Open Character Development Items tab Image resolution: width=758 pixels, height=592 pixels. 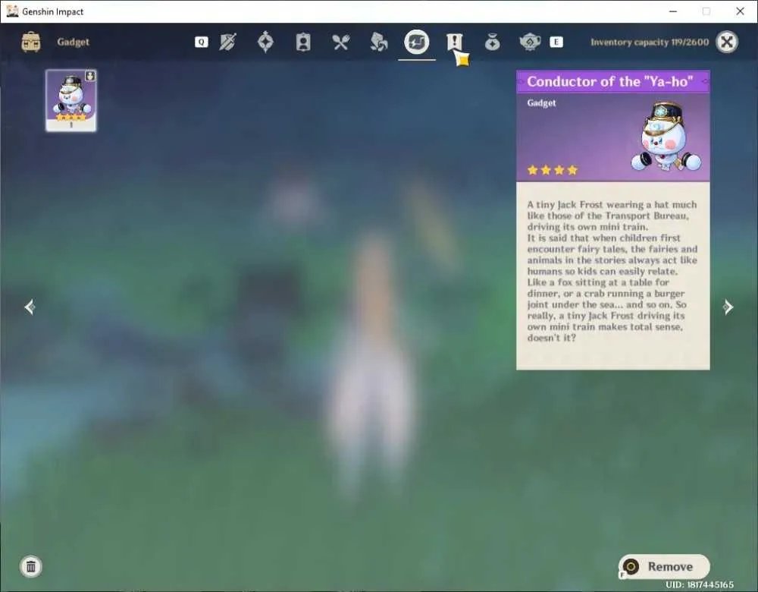[303, 42]
